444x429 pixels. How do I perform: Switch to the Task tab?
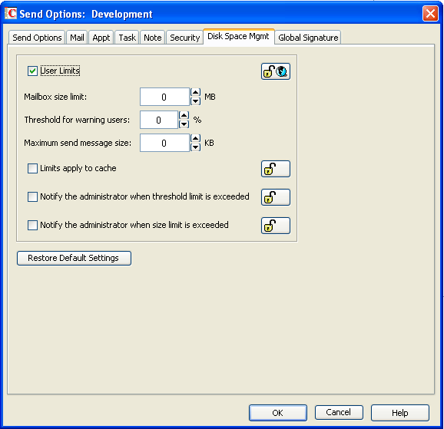pos(127,38)
